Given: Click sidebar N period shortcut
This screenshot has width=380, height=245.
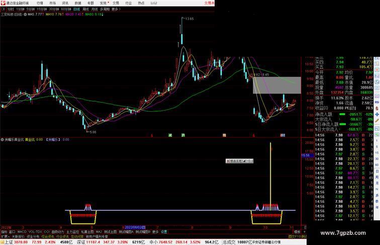Looking at the screenshot, I should [x=377, y=189].
